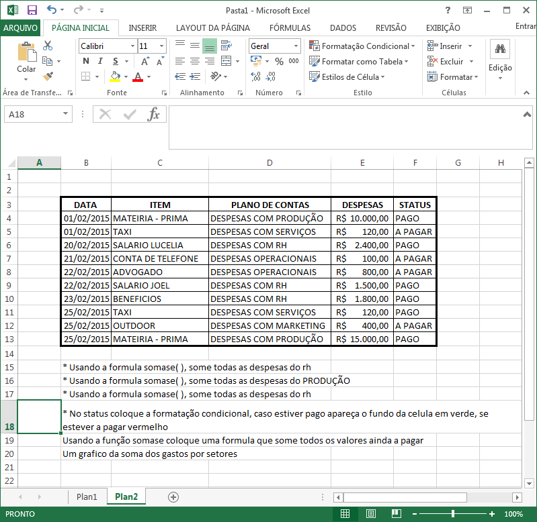Click the Cut scissors icon
This screenshot has width=537, height=522.
(48, 46)
